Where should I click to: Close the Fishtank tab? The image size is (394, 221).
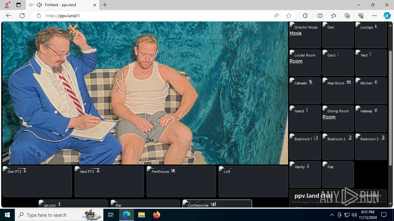click(94, 5)
